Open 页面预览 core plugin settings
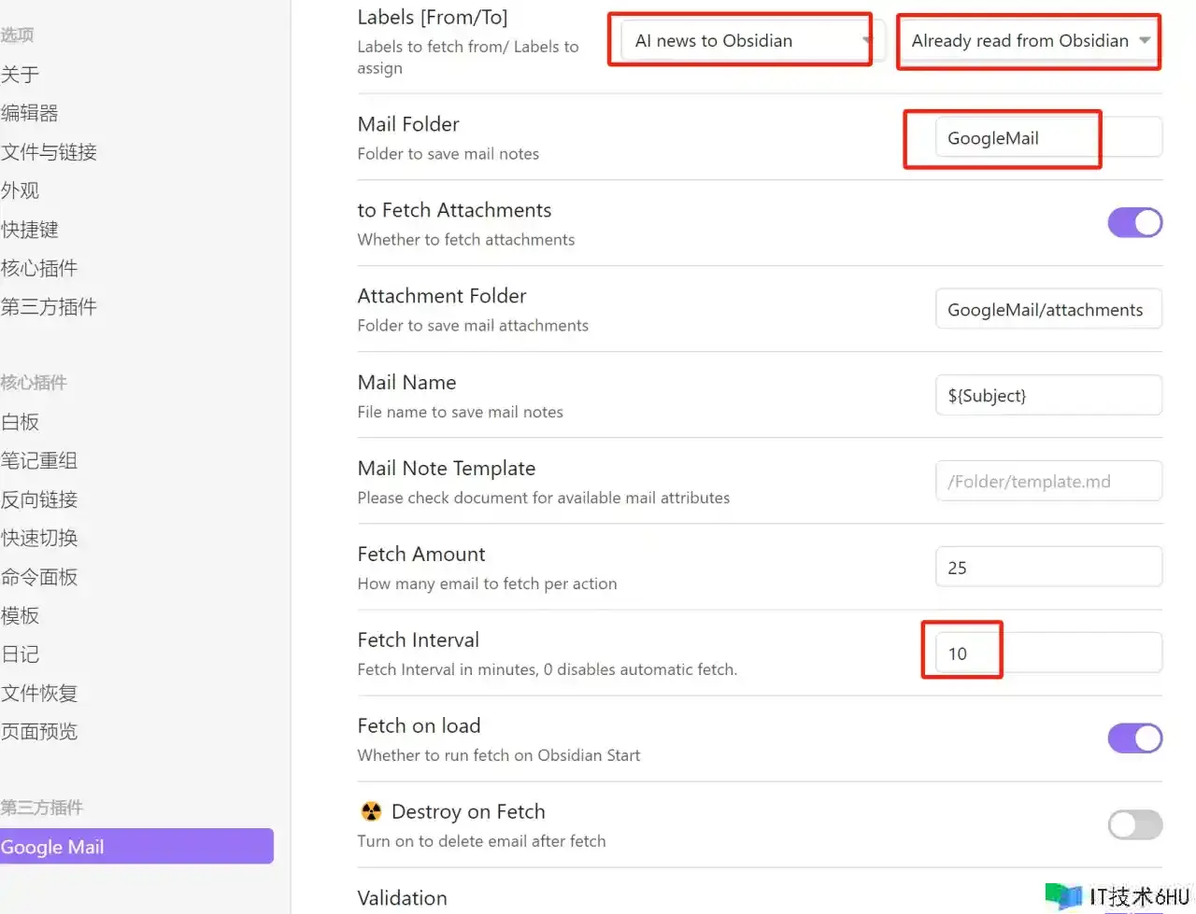Image resolution: width=1196 pixels, height=914 pixels. point(39,731)
